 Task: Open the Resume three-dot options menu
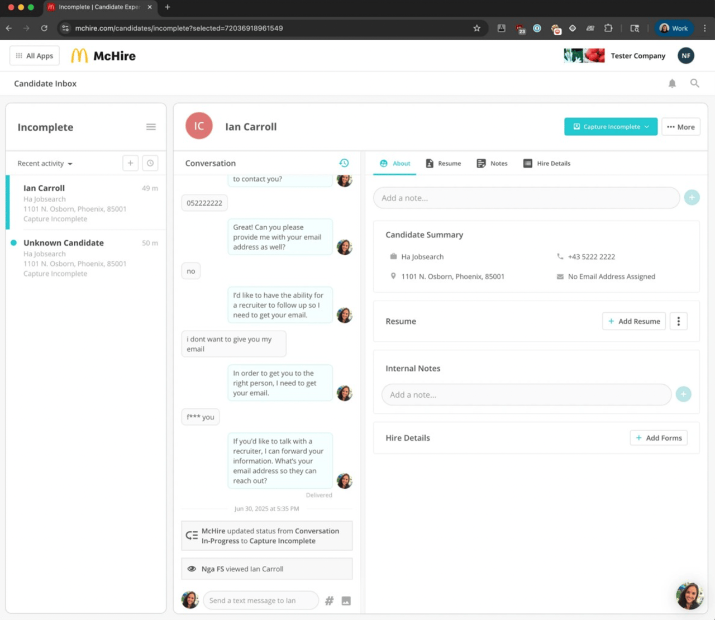pos(679,321)
